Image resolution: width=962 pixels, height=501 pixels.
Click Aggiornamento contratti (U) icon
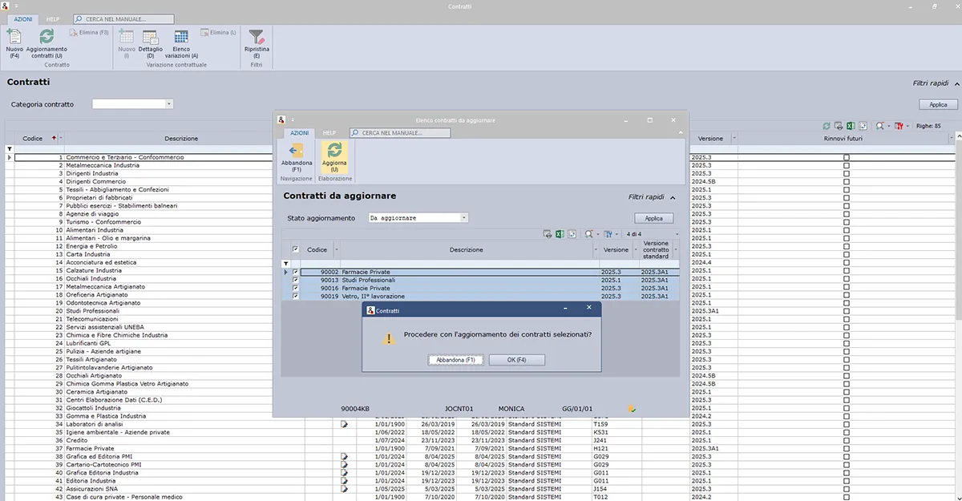[46, 38]
